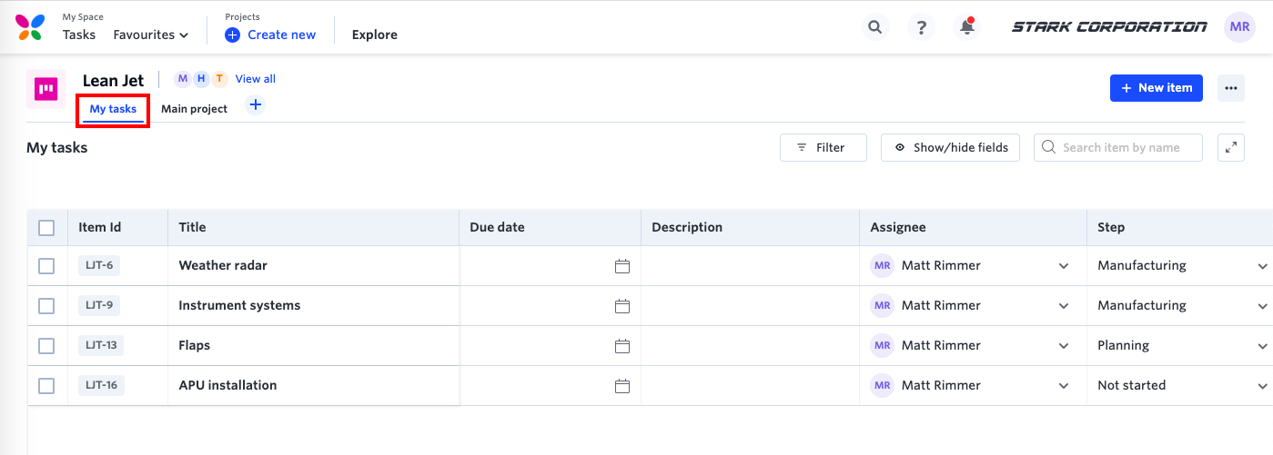Screen dimensions: 1273x455
Task: Click the colorful butterfly app logo
Action: [x=29, y=27]
